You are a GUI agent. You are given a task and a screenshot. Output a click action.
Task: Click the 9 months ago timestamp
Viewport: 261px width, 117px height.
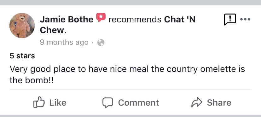[x=64, y=43]
